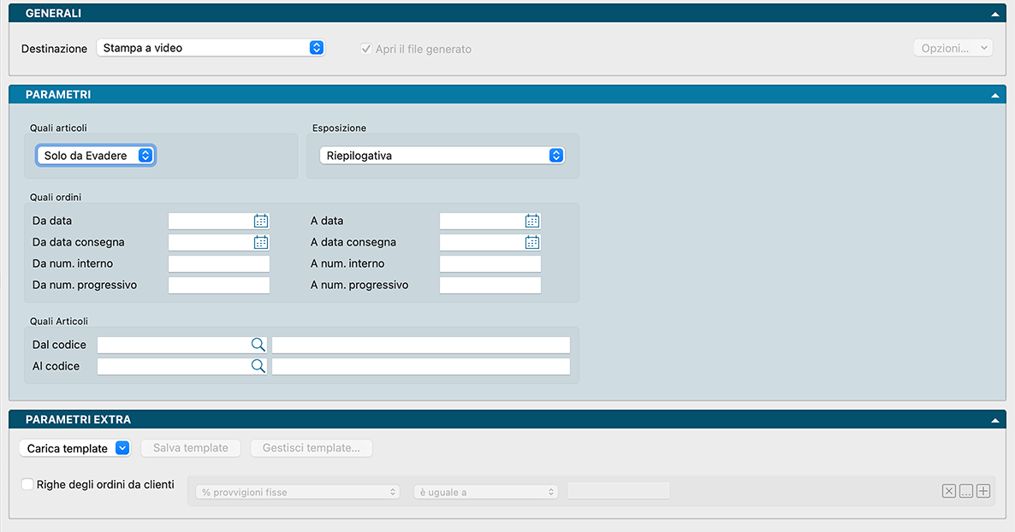Click the plus add filter row icon
Screen dimensions: 1015x532
pyautogui.click(x=983, y=491)
